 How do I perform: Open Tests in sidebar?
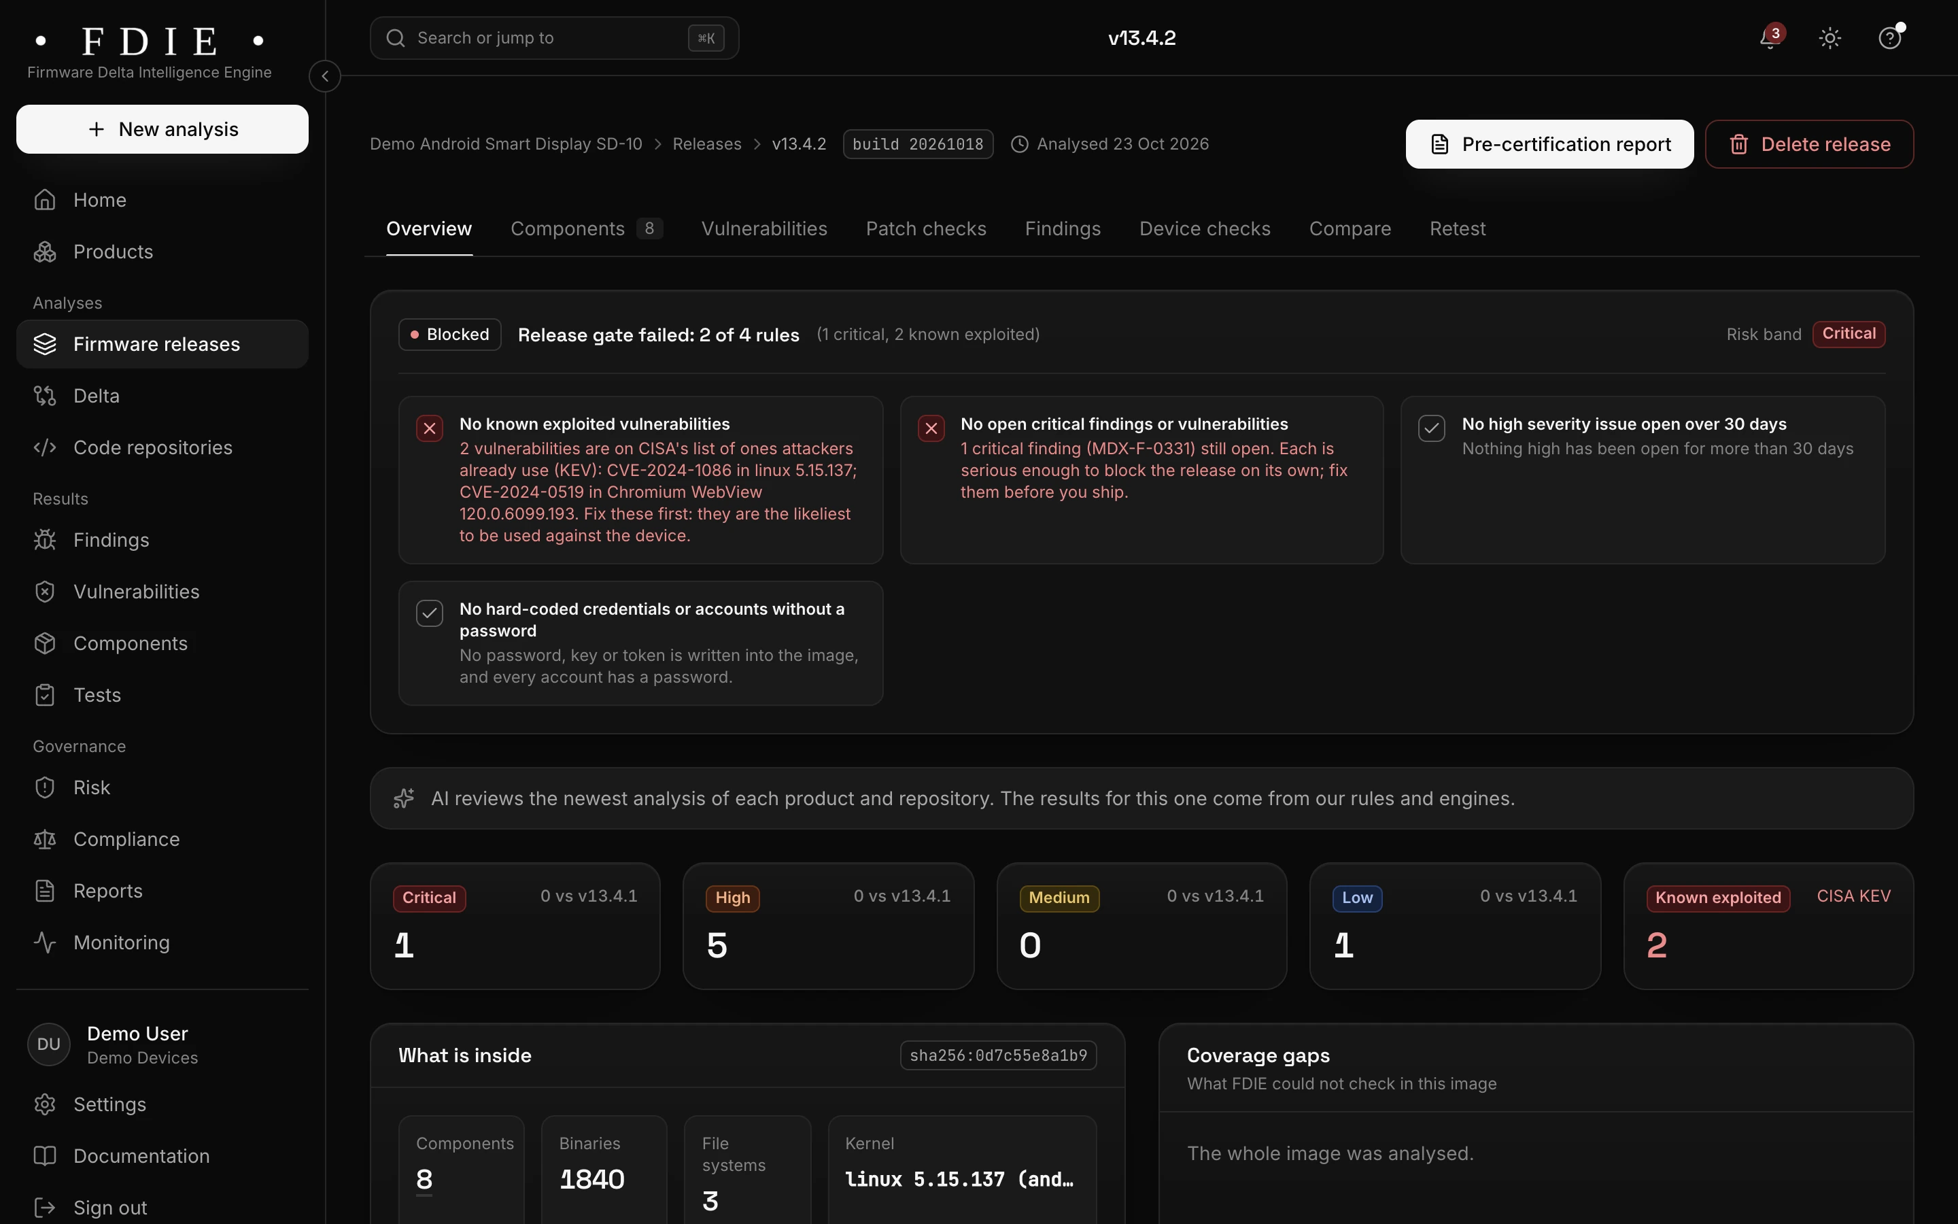pyautogui.click(x=162, y=696)
